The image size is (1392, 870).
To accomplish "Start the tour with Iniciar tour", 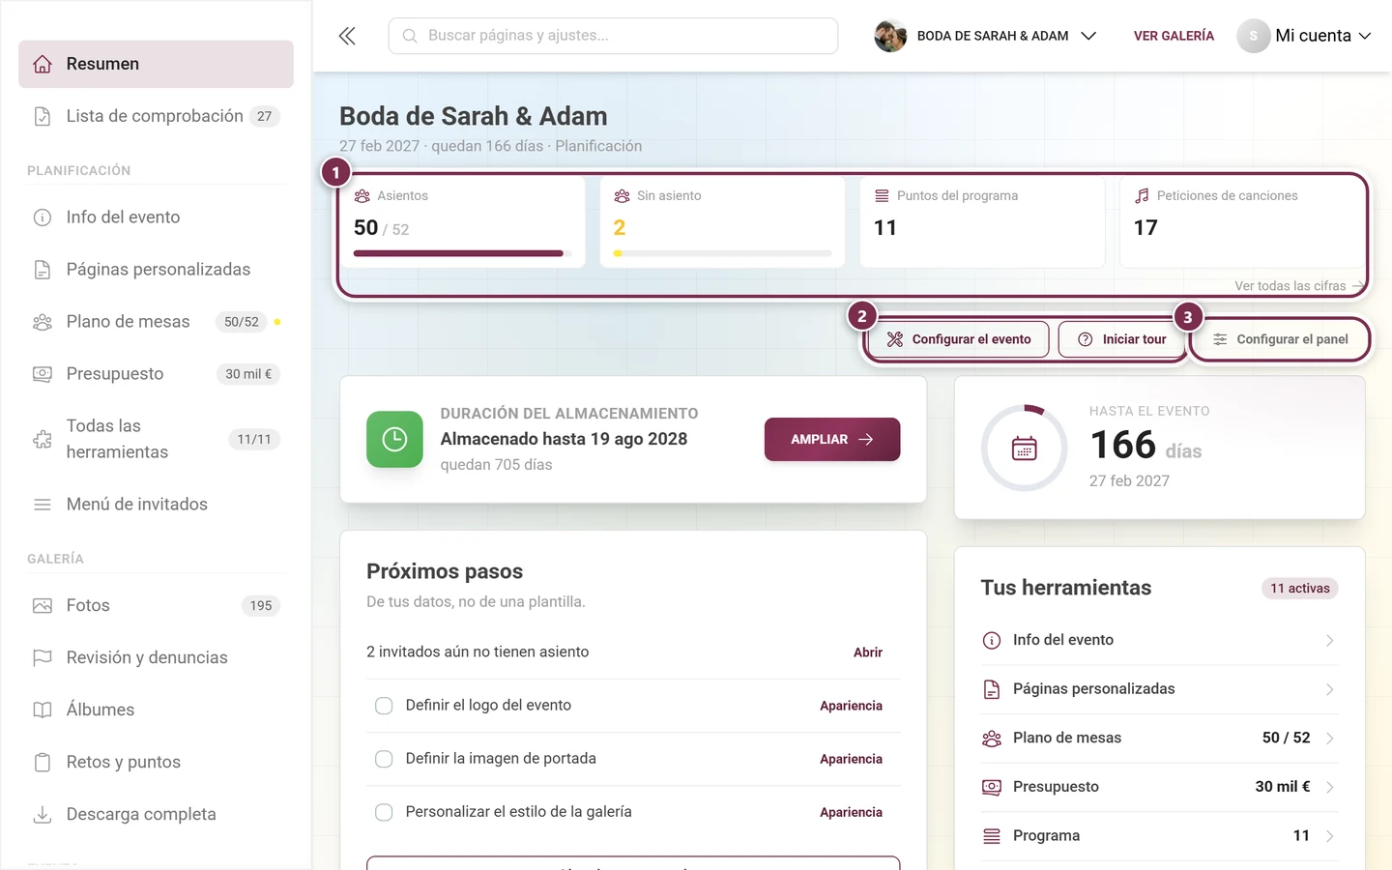I will click(x=1122, y=339).
